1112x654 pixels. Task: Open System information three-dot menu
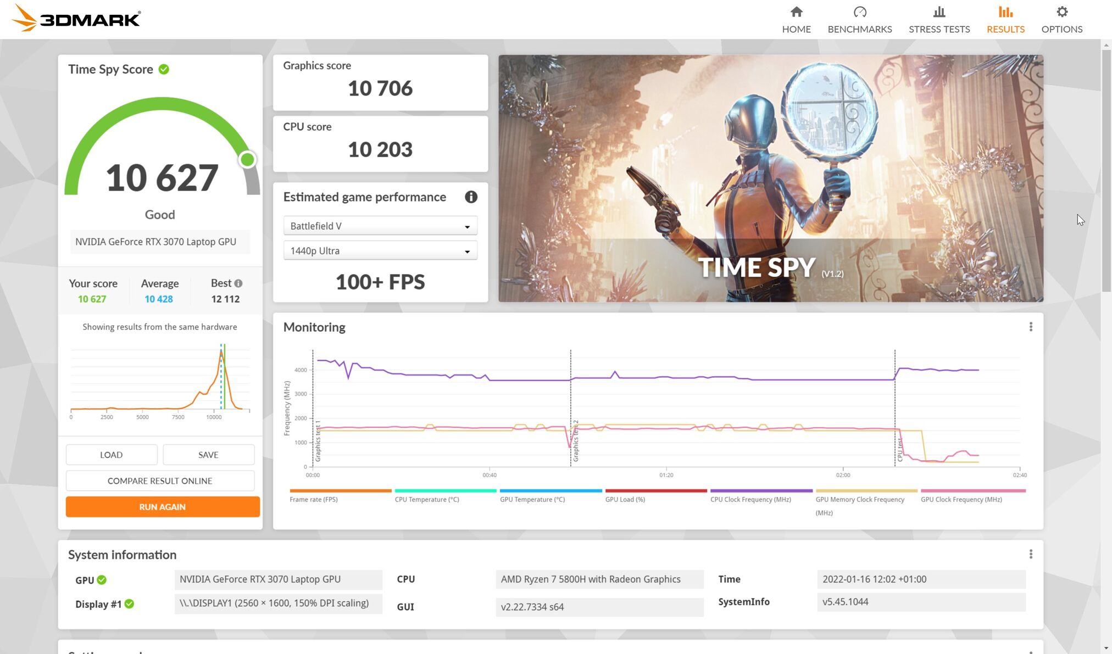1031,554
